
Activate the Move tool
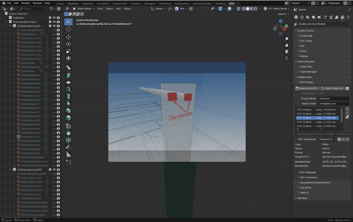coord(68,37)
